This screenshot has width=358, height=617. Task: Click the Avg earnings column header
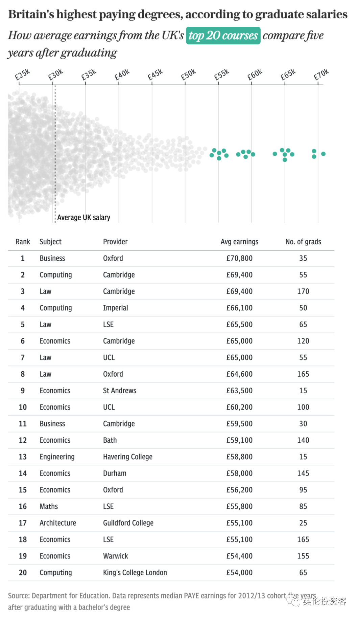[239, 242]
